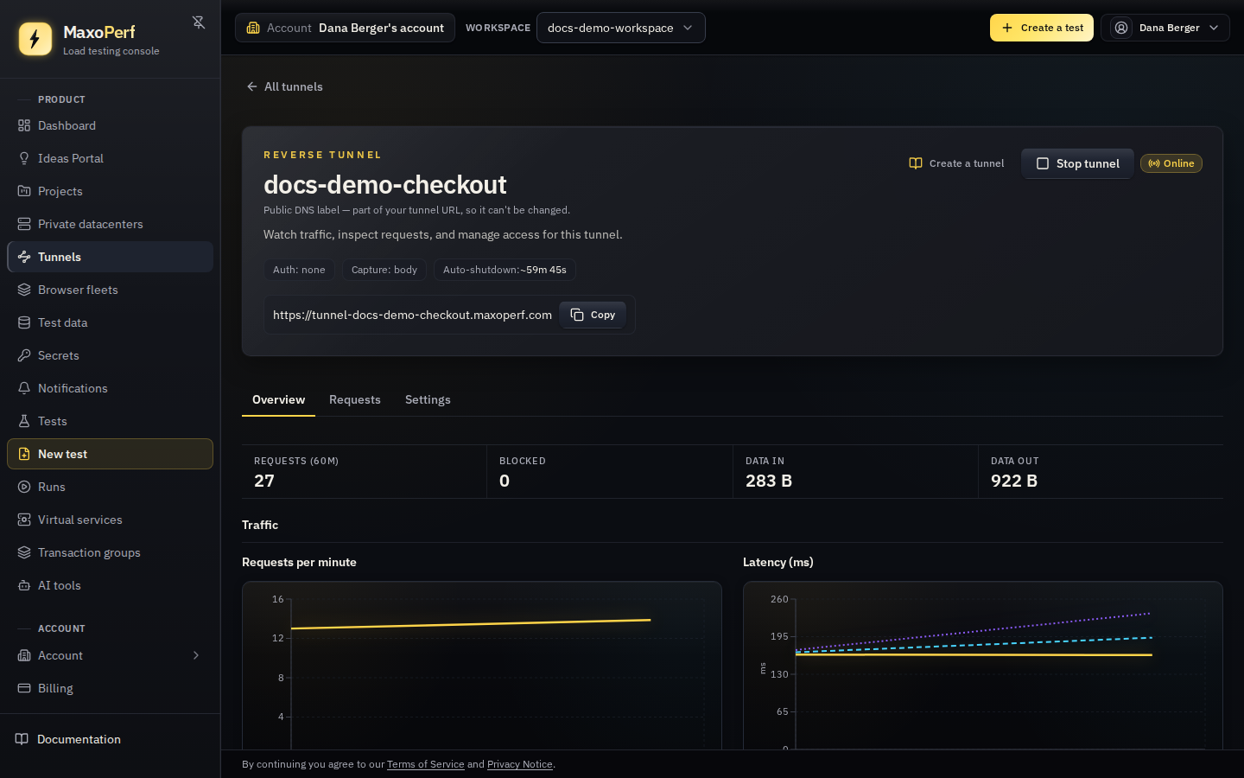Screen dimensions: 1244x778
Task: Click the Auto-shutdown countdown chip
Action: tap(505, 270)
